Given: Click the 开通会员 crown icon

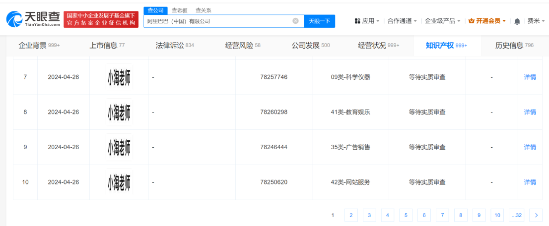Looking at the screenshot, I should 472,21.
